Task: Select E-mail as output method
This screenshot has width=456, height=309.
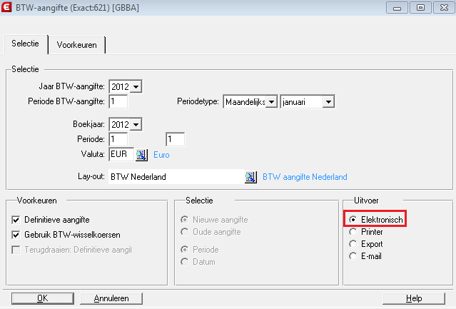Action: [353, 255]
